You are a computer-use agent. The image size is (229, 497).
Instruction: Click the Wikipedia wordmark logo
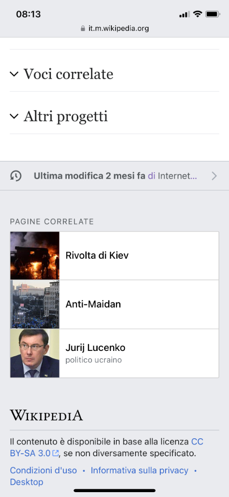(x=46, y=415)
